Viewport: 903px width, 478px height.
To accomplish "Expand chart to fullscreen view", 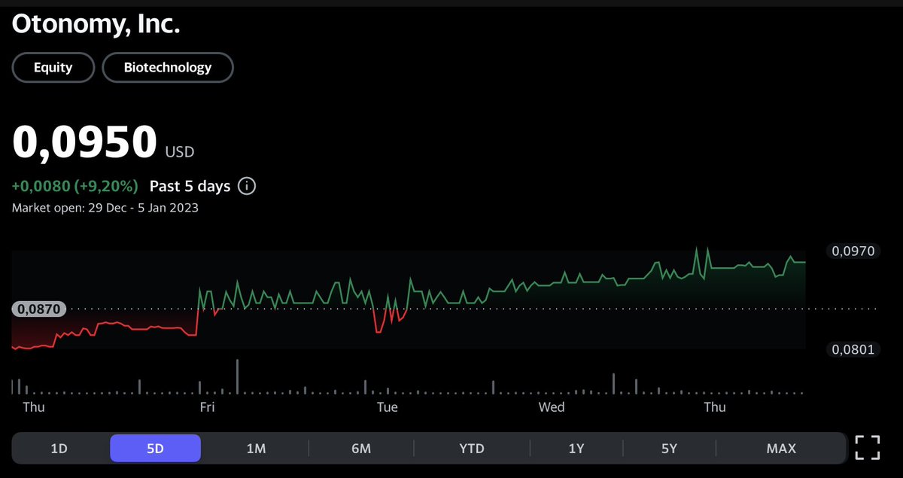I will click(868, 448).
